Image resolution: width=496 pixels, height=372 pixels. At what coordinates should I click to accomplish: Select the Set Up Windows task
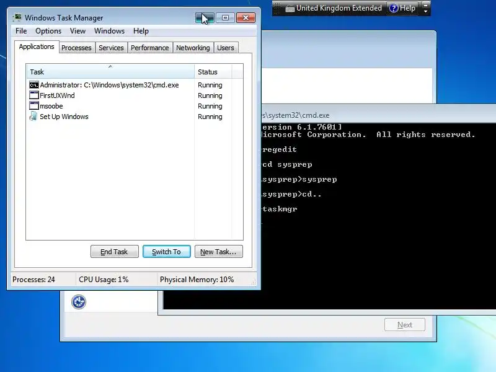pos(134,117)
